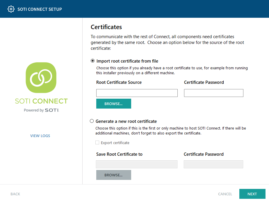
Task: Click the 'already have a root certificate' description
Action: 172,70
